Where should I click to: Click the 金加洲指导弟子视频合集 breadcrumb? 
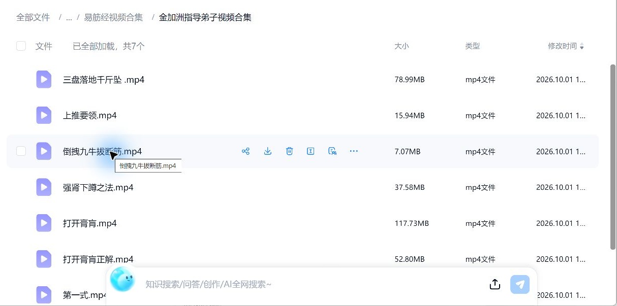(205, 17)
